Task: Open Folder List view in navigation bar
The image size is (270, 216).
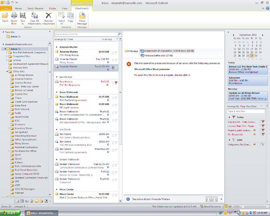Action: (x=41, y=201)
